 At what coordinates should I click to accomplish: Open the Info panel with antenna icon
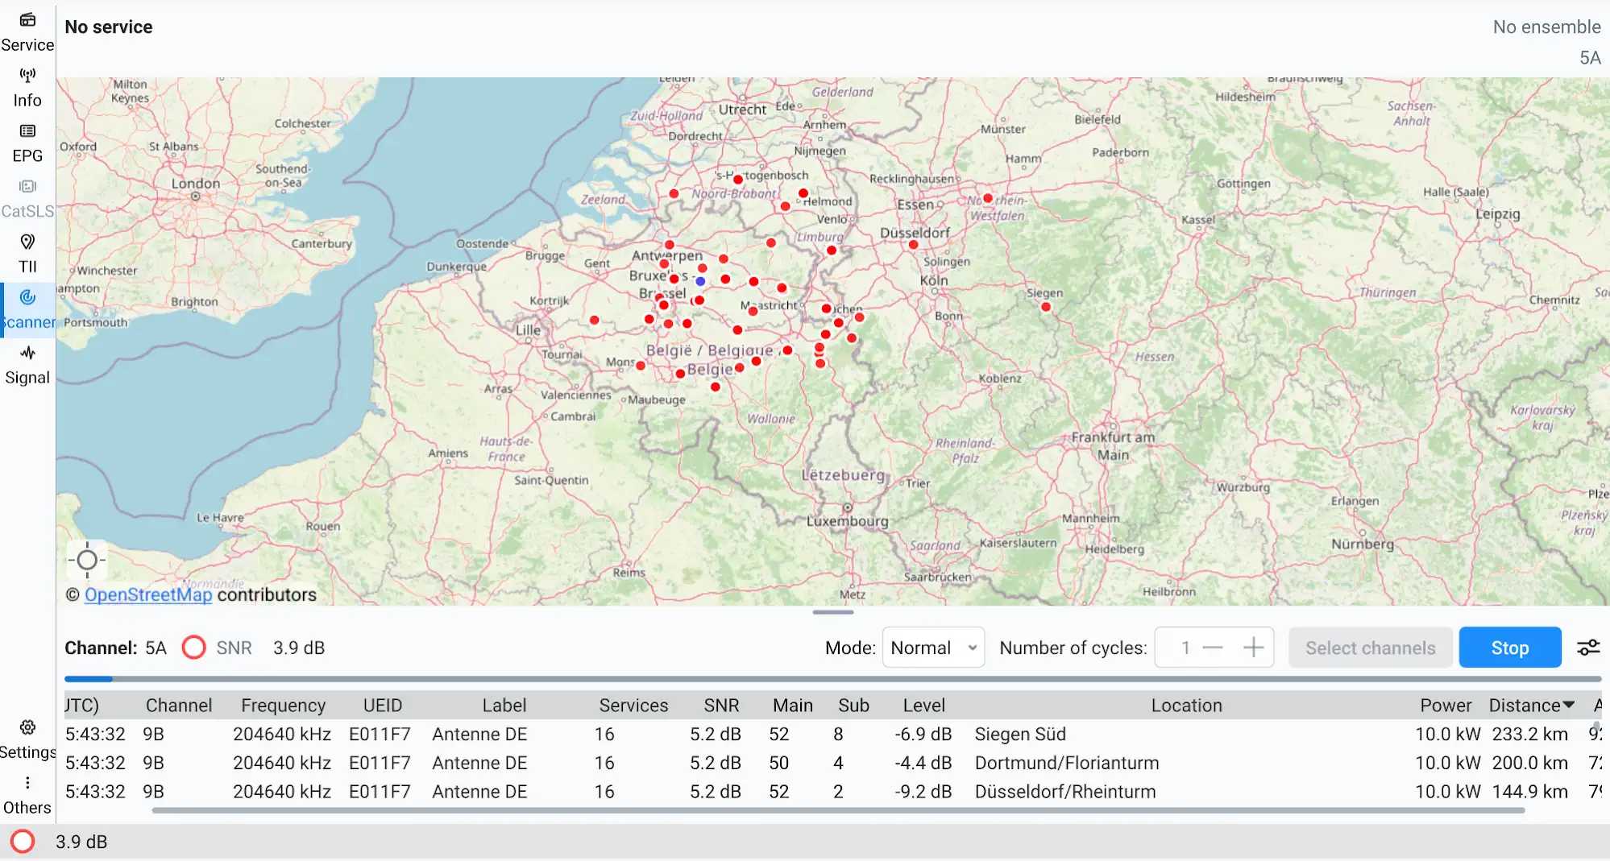(27, 88)
